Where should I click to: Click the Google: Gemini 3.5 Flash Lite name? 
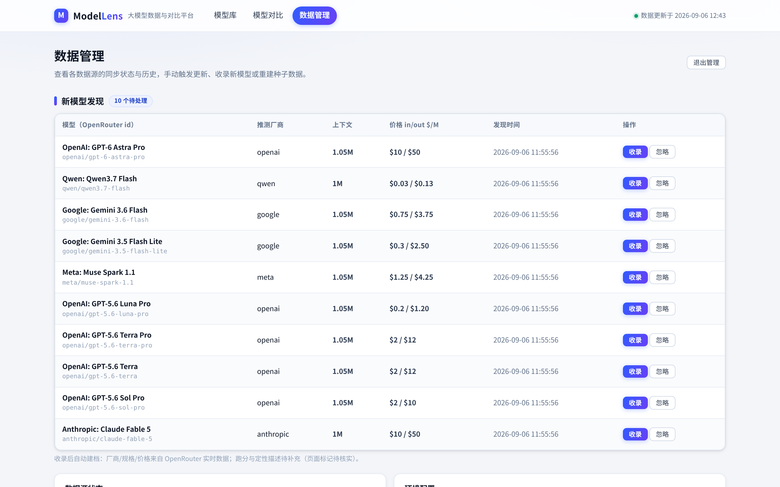pos(112,241)
